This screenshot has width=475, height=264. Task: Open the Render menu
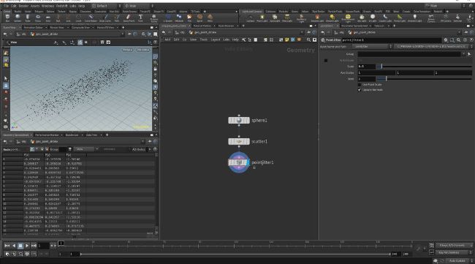pos(23,6)
